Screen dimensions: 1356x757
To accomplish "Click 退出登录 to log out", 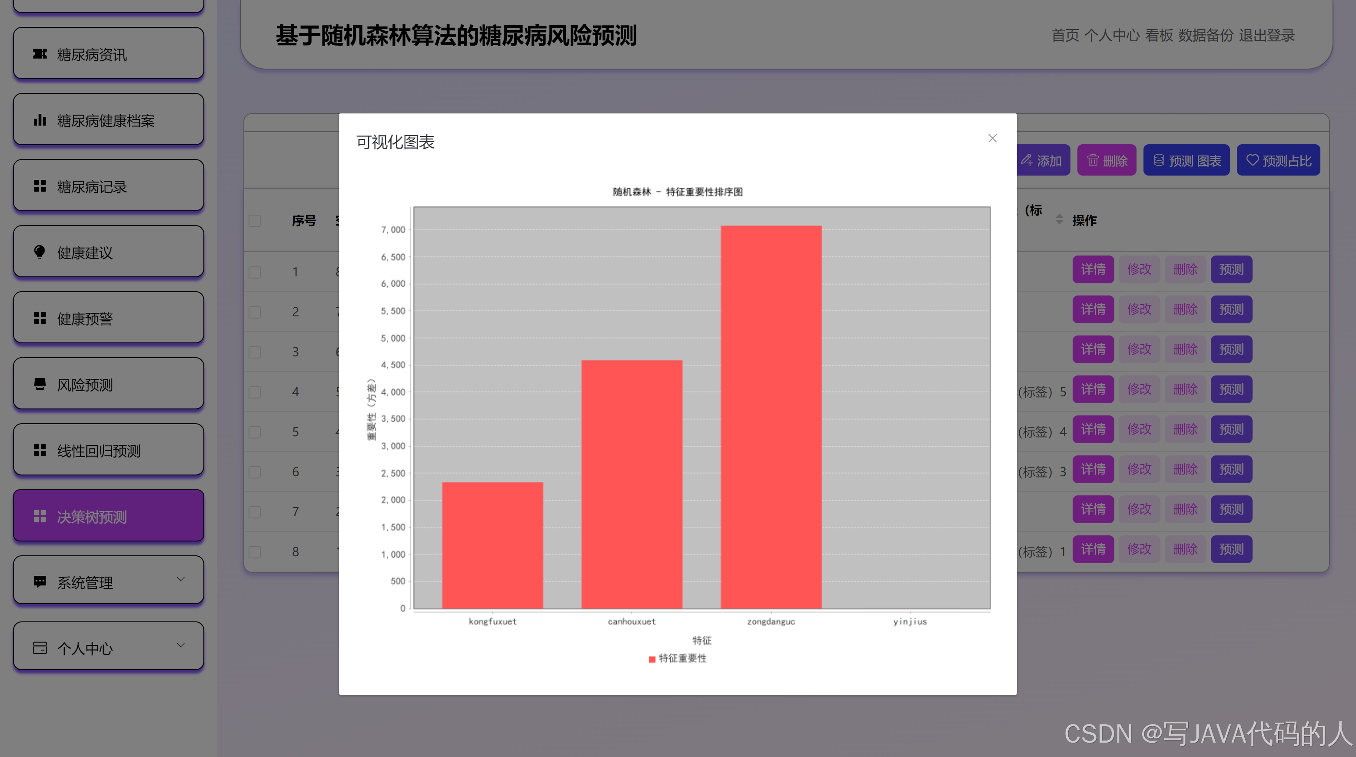I will click(x=1266, y=35).
